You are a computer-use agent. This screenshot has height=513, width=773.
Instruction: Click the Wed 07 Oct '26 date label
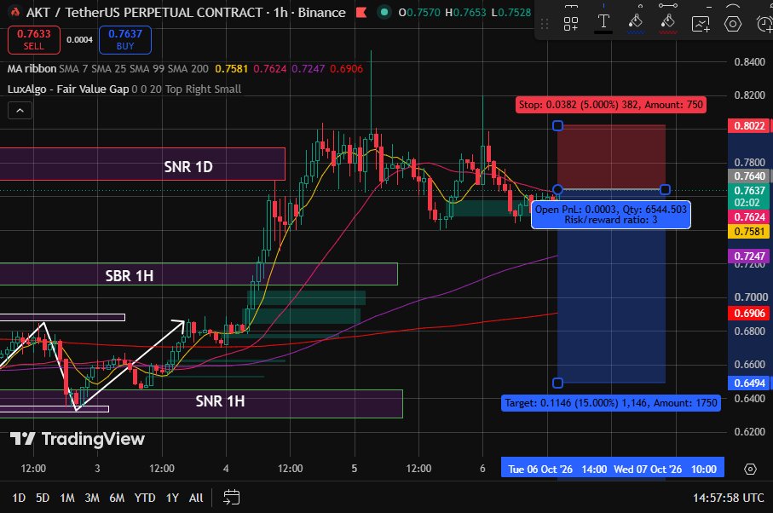click(647, 470)
